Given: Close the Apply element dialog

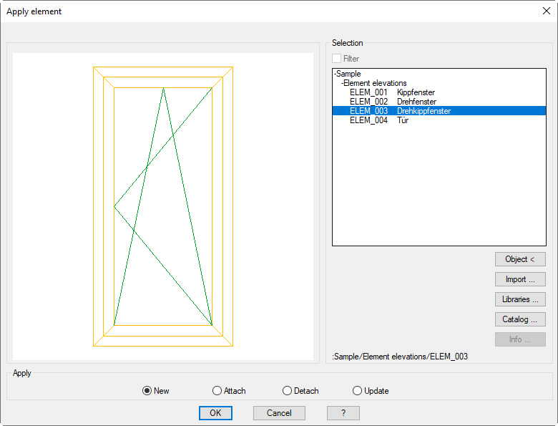Looking at the screenshot, I should click(546, 11).
